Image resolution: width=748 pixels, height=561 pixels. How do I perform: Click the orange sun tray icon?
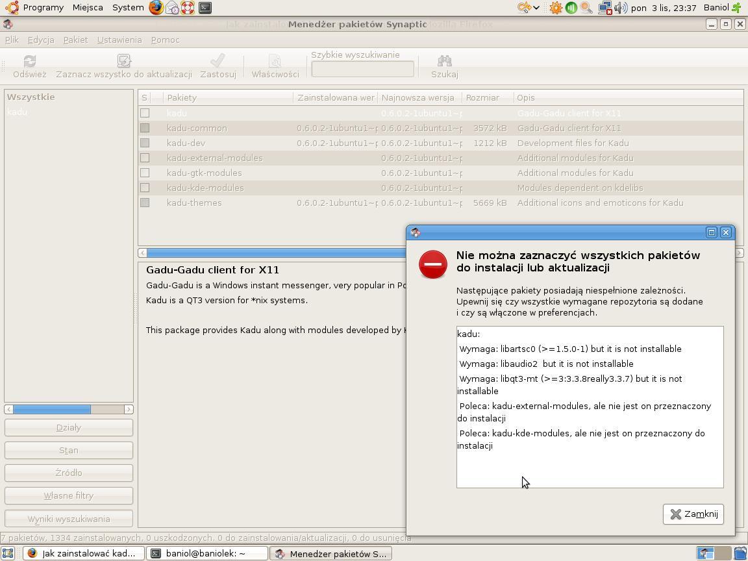coord(556,8)
